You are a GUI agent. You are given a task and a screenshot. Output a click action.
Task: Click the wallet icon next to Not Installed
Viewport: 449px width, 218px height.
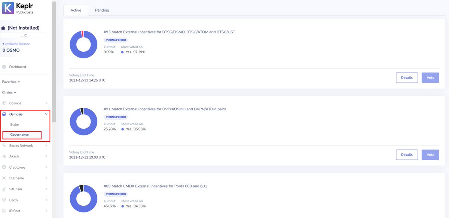[x=3, y=28]
